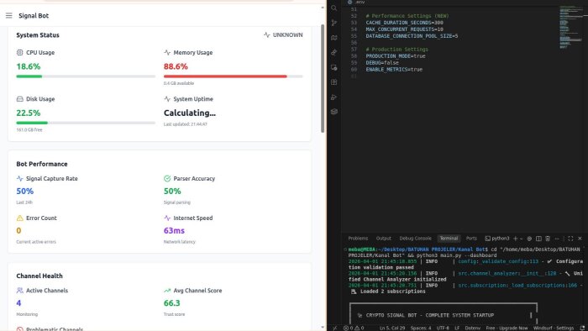Image resolution: width=588 pixels, height=331 pixels.
Task: Click the Calculating... uptime text
Action: pos(189,113)
